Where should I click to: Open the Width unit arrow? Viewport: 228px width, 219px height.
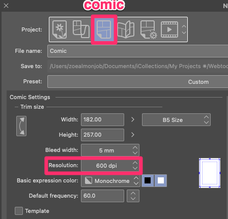click(133, 119)
